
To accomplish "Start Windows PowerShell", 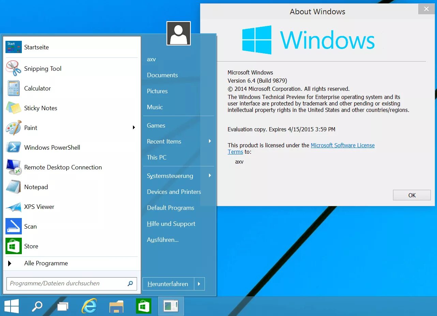I will point(52,147).
